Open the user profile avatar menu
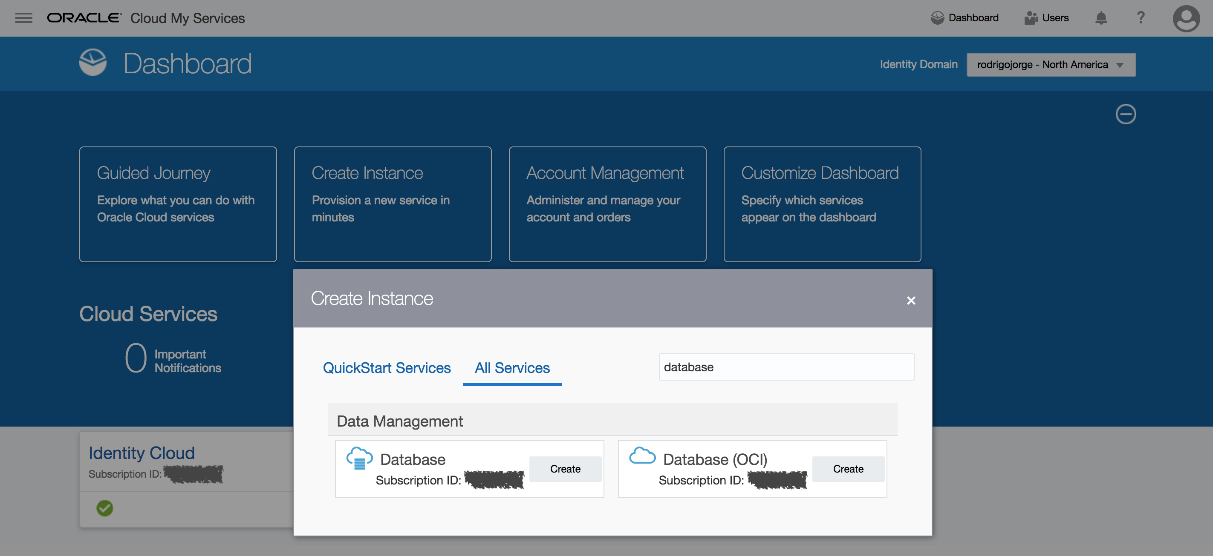The height and width of the screenshot is (556, 1213). click(x=1186, y=18)
